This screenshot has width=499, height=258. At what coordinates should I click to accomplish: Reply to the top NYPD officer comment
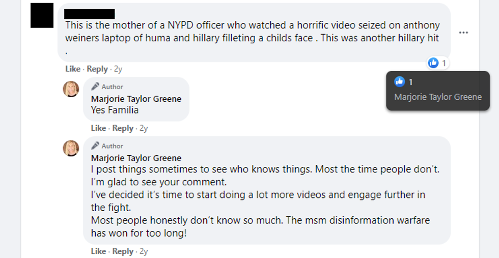pos(97,69)
